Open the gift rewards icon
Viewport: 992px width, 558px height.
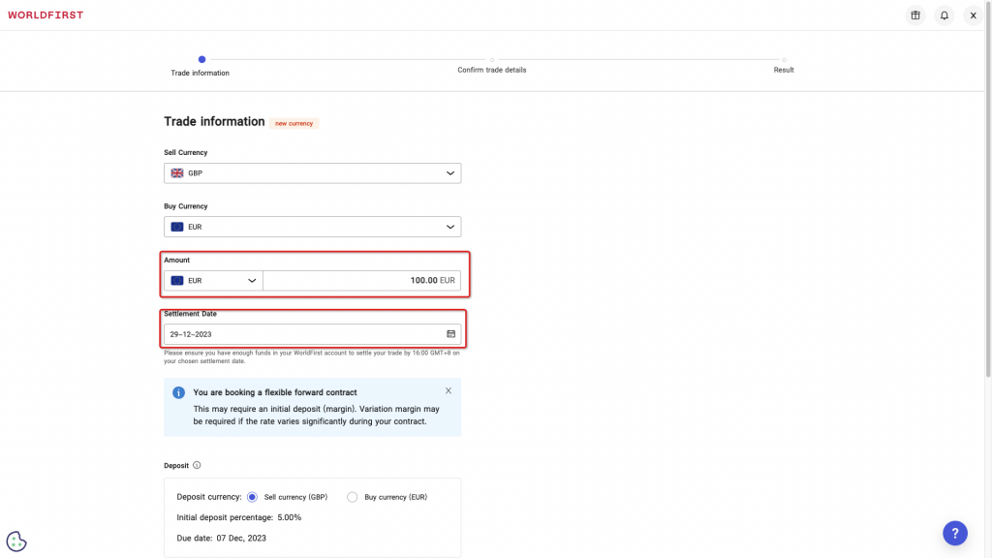[x=915, y=15]
